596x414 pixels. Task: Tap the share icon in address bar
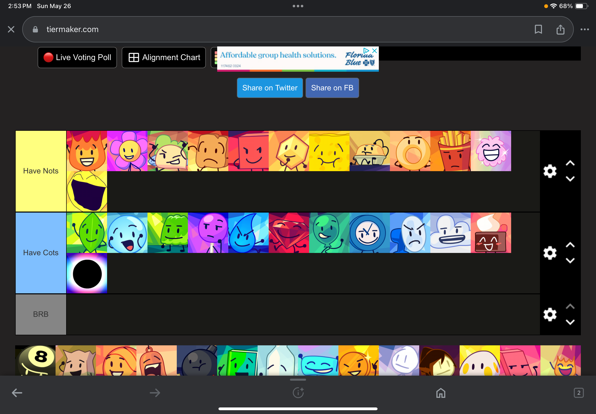pyautogui.click(x=560, y=29)
